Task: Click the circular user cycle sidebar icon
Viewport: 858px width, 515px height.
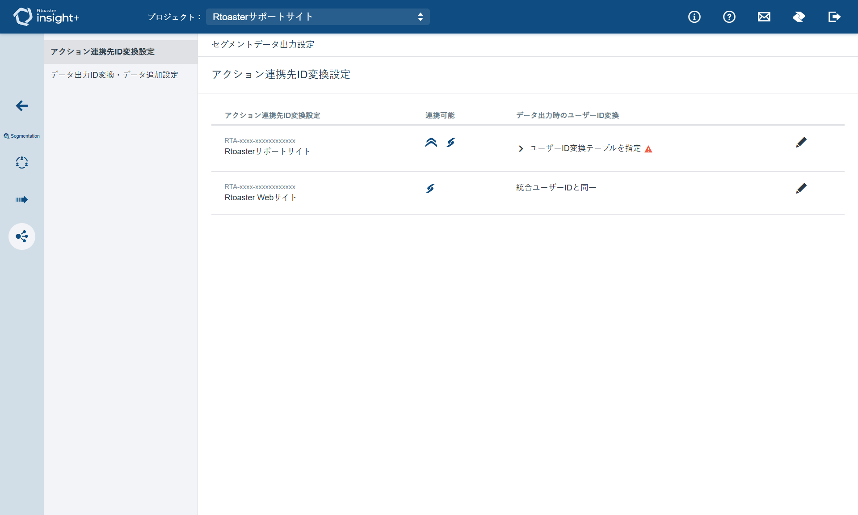Action: click(x=22, y=162)
